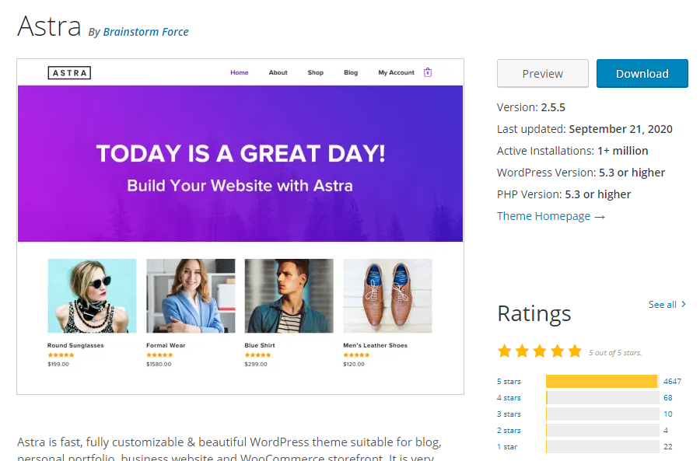Click the 22 rating count

point(668,447)
